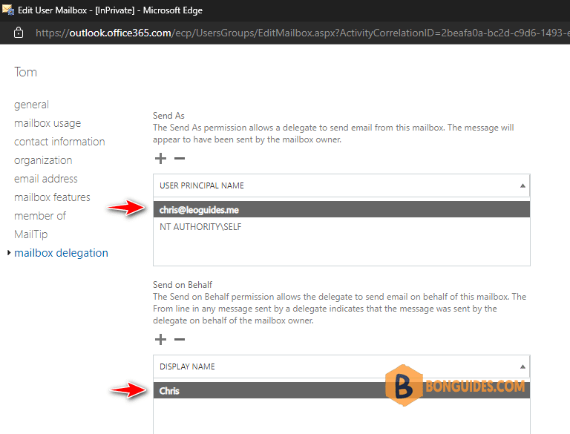Viewport: 570px width, 434px height.
Task: Select the mailbox delegation section
Action: tap(61, 253)
